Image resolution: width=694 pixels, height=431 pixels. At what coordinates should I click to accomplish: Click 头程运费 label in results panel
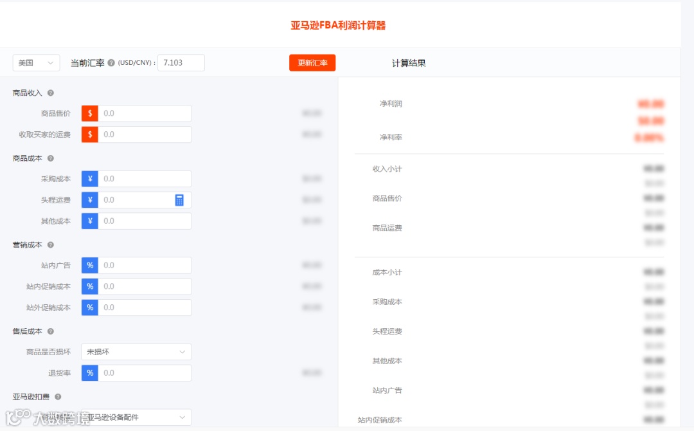tap(387, 331)
